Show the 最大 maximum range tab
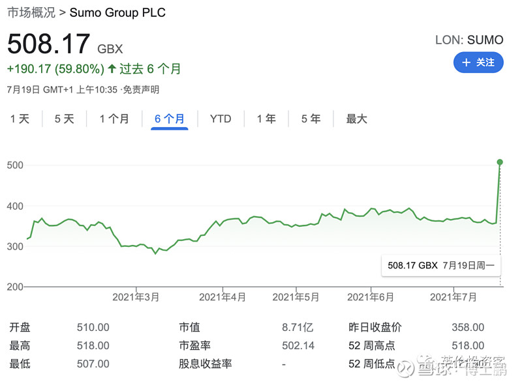 coord(356,119)
